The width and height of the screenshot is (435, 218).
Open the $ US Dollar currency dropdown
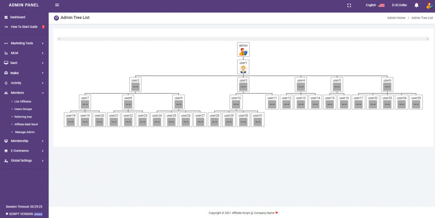[400, 5]
